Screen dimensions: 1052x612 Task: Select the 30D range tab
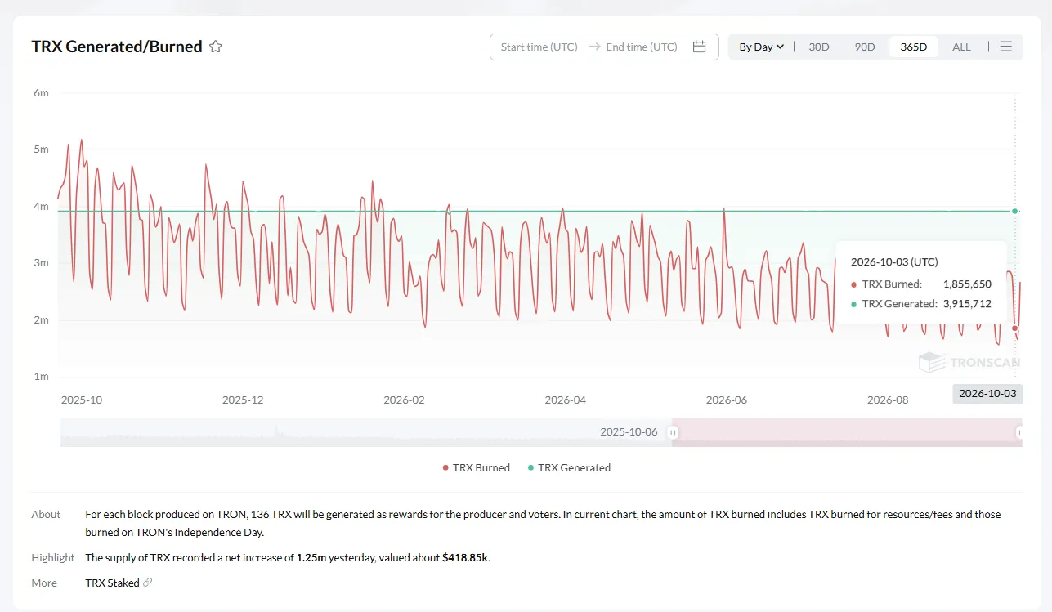pyautogui.click(x=819, y=47)
